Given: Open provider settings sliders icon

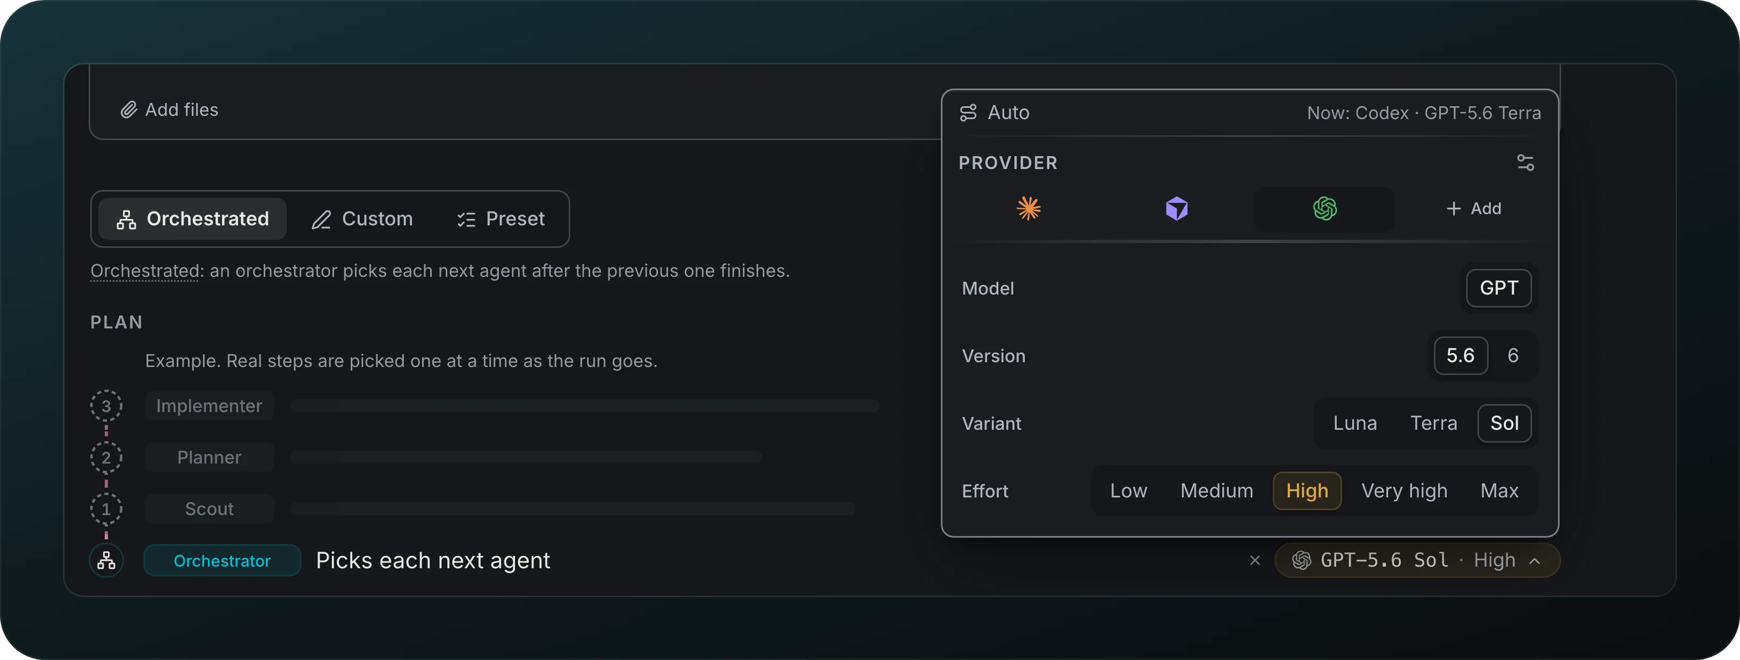Looking at the screenshot, I should (x=1525, y=163).
